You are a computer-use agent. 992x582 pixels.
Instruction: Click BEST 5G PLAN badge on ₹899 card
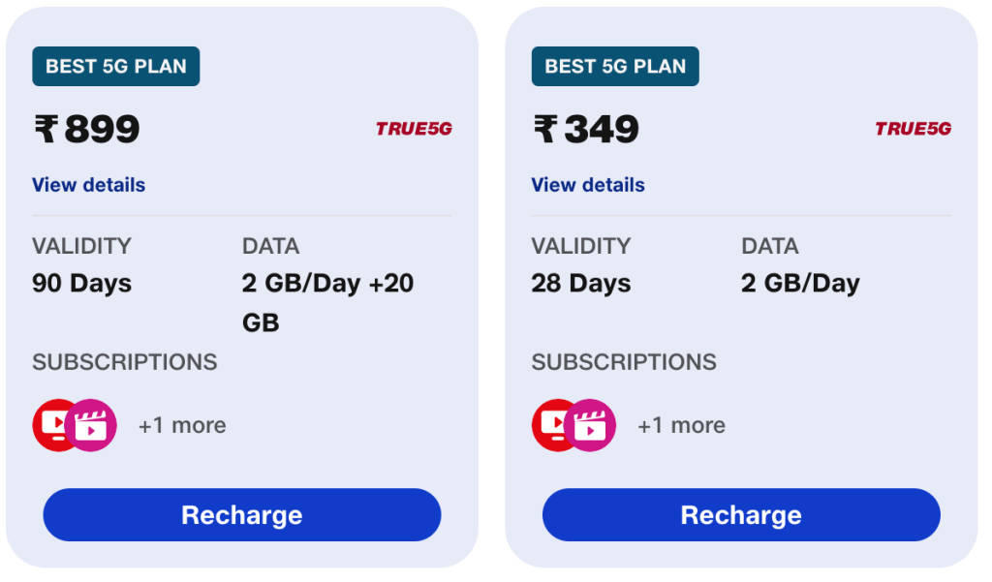(116, 67)
